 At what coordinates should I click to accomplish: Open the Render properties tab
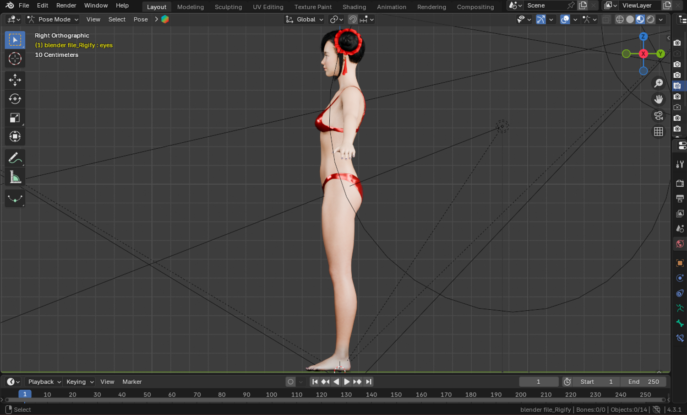click(x=680, y=183)
